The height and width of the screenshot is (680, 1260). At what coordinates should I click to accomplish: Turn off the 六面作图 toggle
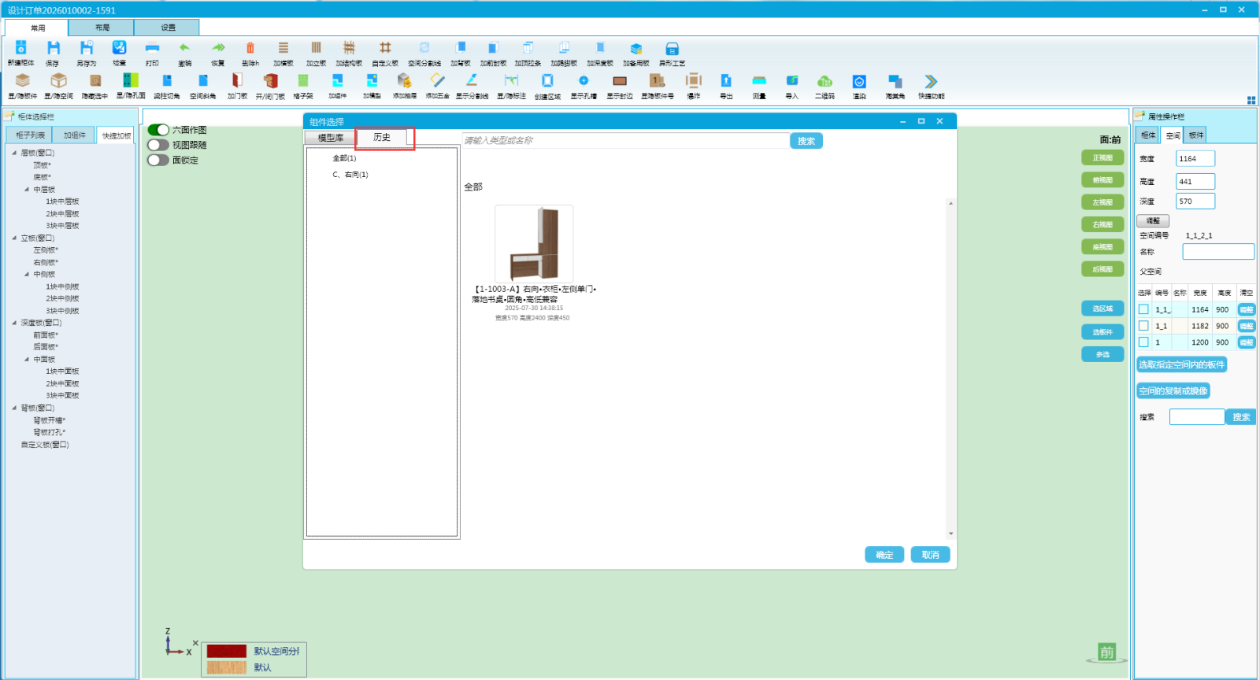point(158,130)
